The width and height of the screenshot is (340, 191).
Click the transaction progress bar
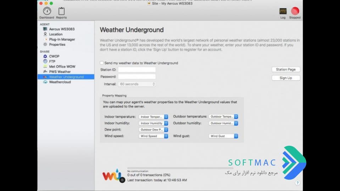coord(180,168)
